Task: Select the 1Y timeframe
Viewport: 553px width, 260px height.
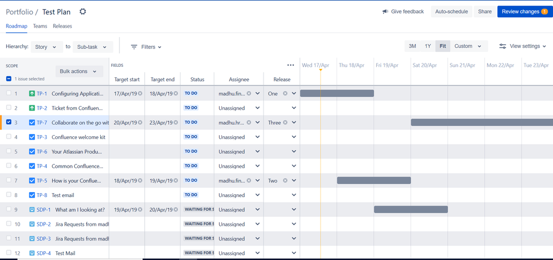Action: [428, 46]
